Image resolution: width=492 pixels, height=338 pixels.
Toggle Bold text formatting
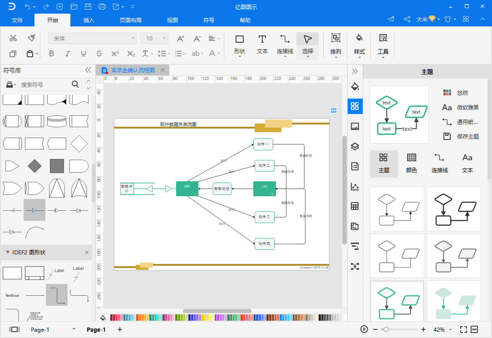point(51,54)
